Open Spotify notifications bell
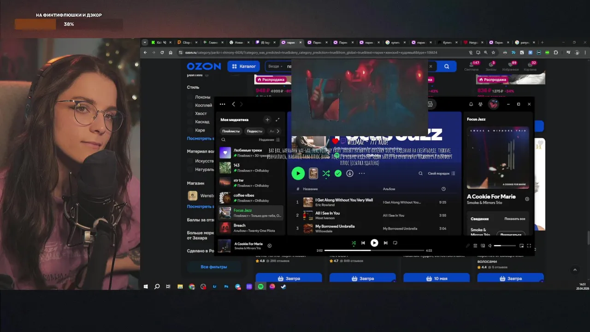 coord(471,104)
